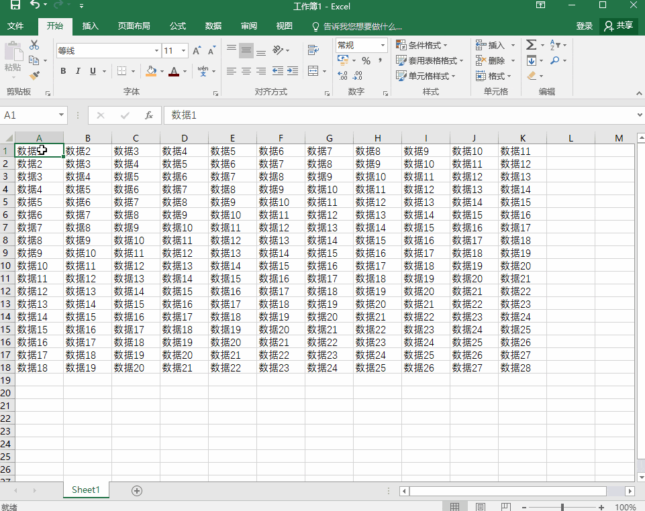
Task: Click the 删除 cells button
Action: pyautogui.click(x=496, y=61)
